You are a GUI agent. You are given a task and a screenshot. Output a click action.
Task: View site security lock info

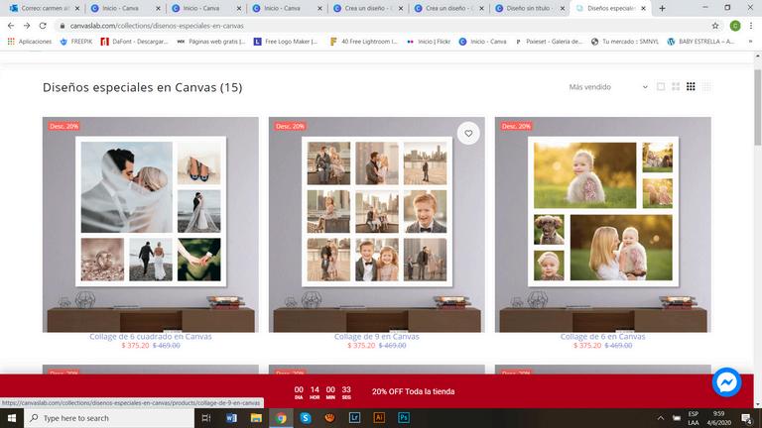pyautogui.click(x=62, y=26)
